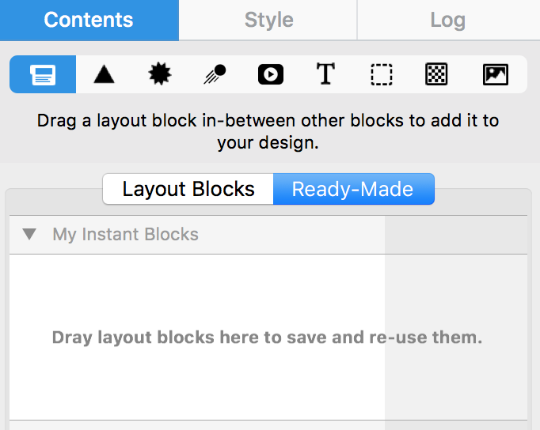Open the Contents tab
This screenshot has height=430, width=540.
(89, 20)
